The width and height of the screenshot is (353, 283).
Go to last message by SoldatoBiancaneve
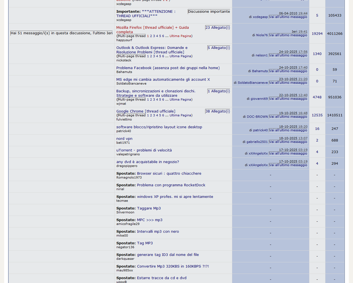pos(288,83)
